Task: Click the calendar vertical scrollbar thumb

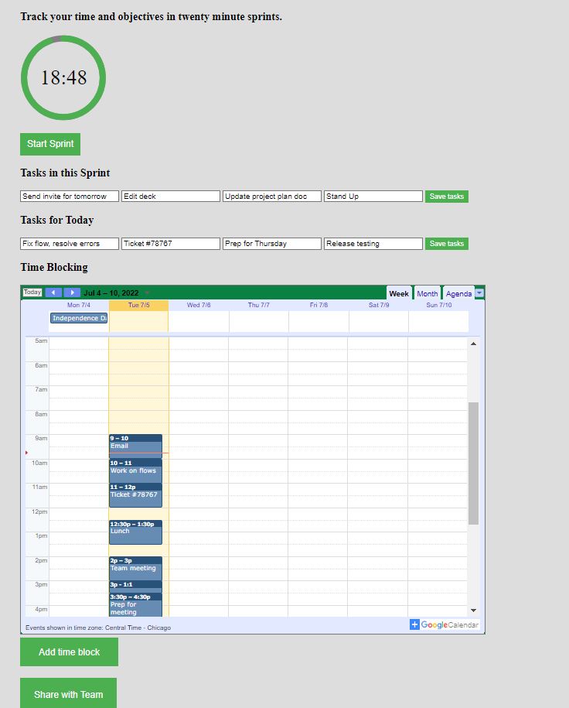Action: [x=473, y=463]
